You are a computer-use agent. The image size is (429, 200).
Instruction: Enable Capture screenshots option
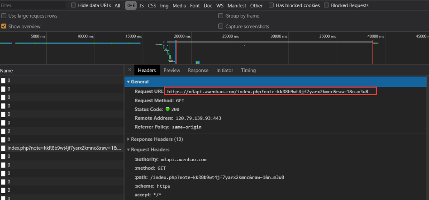pos(221,26)
